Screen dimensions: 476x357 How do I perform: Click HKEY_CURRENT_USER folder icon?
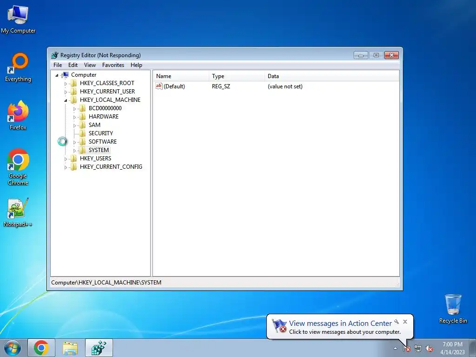point(73,92)
